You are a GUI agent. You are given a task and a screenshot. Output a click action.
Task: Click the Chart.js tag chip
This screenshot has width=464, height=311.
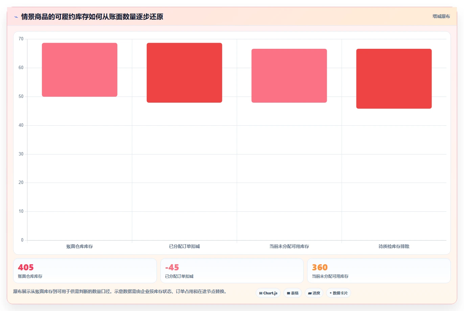tap(268, 293)
